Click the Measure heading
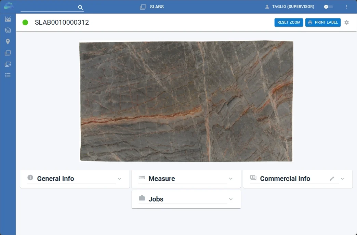 (162, 179)
